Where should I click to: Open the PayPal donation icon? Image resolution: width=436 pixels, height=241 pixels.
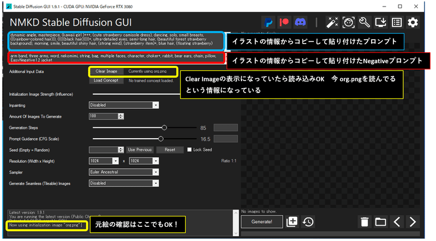tap(268, 22)
